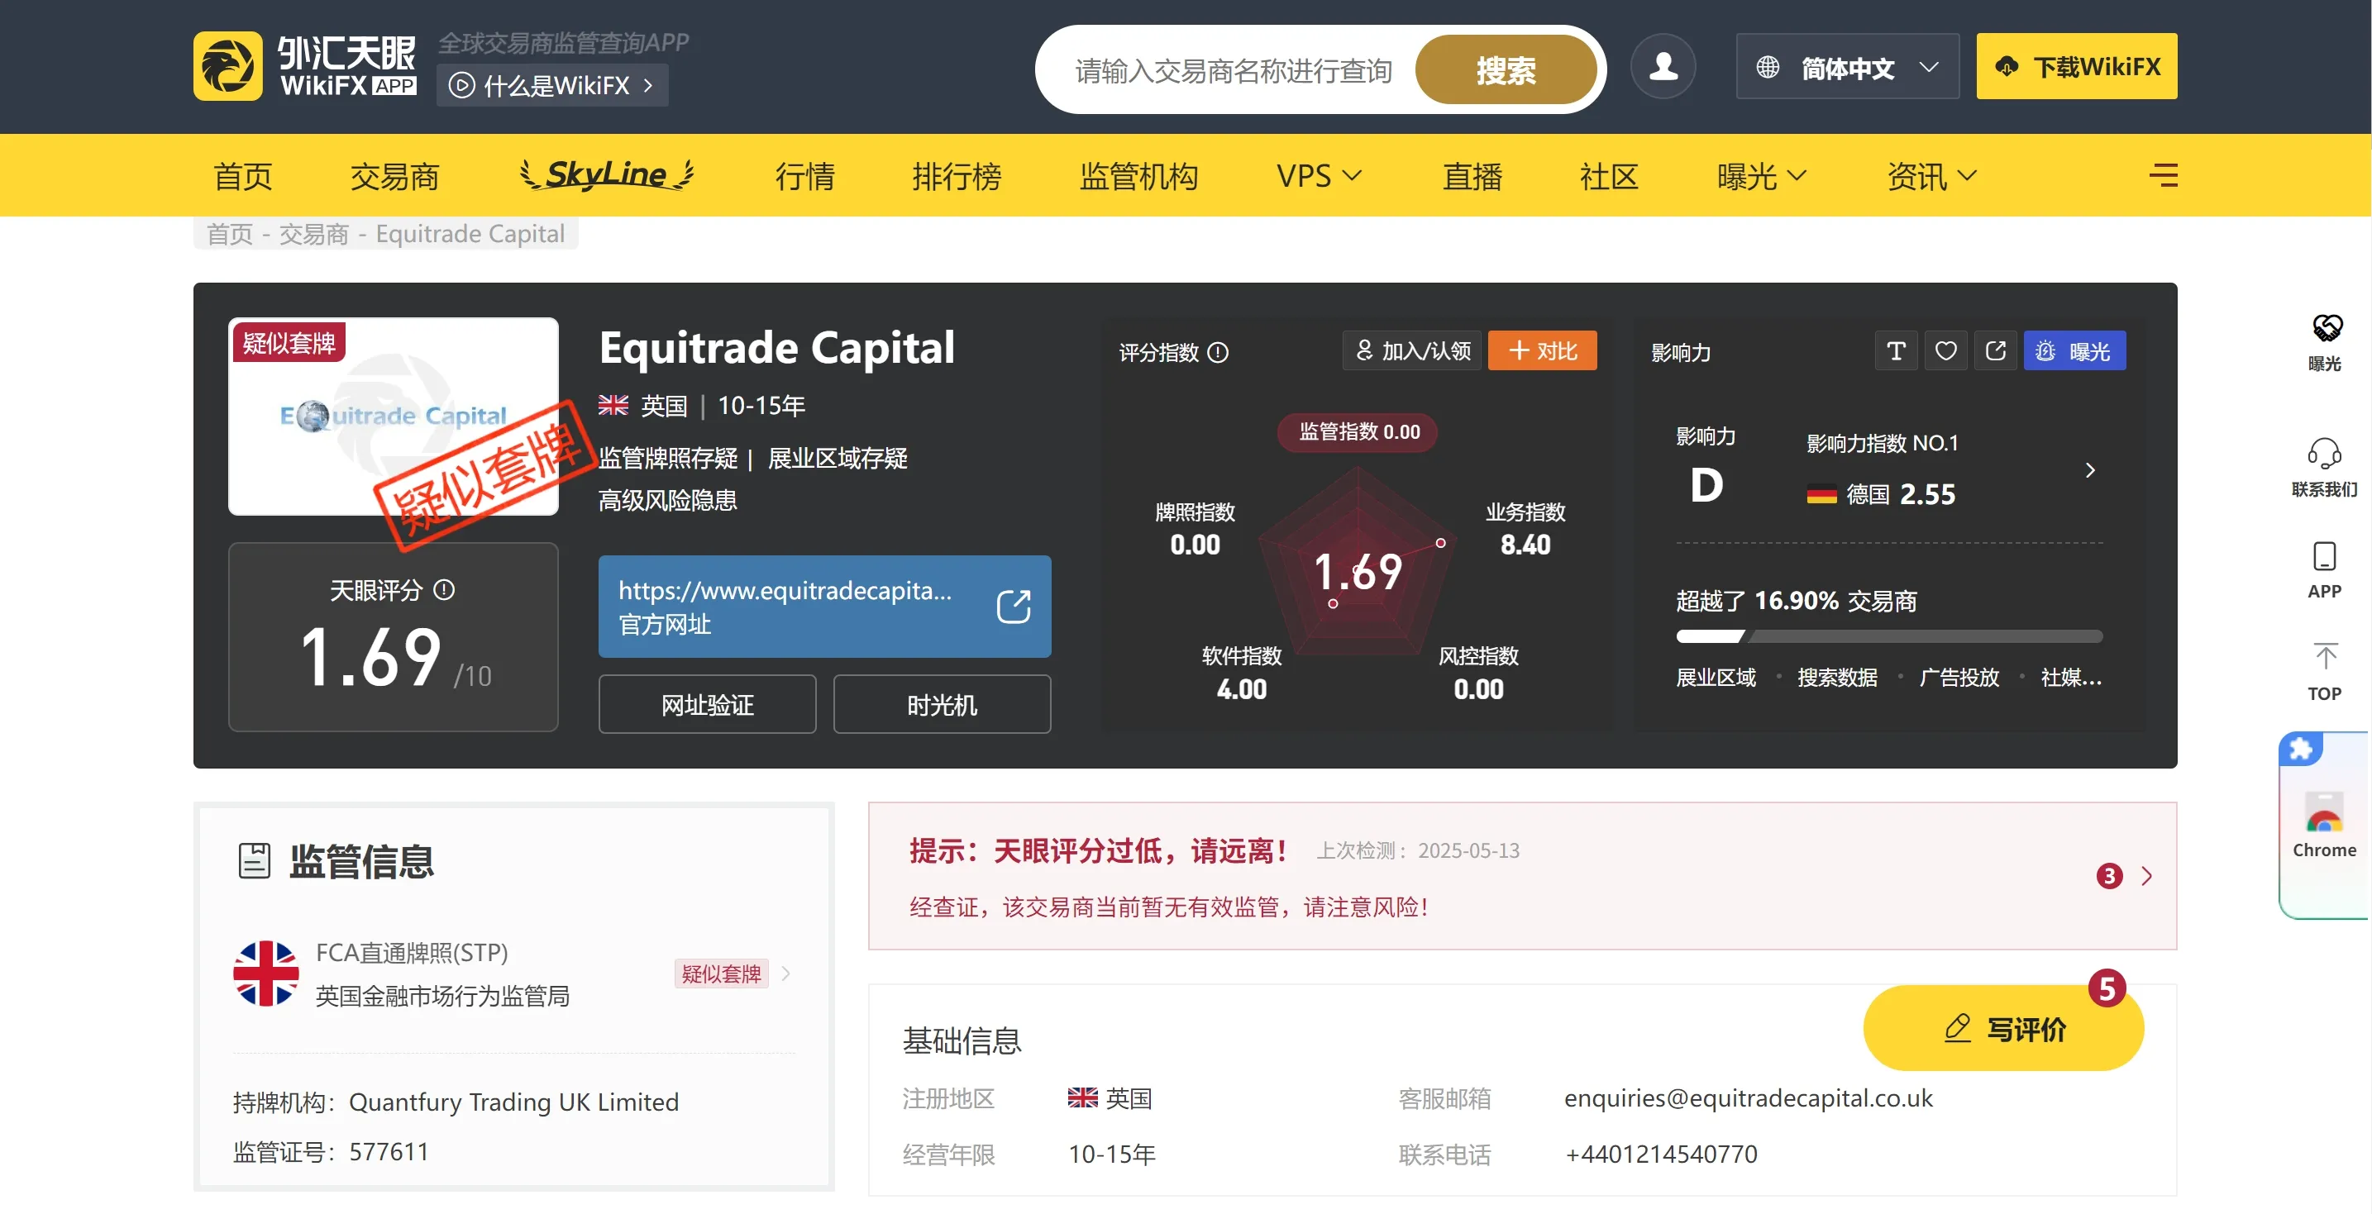The width and height of the screenshot is (2372, 1214).
Task: Expand the 资讯 navigation dropdown
Action: point(1932,175)
